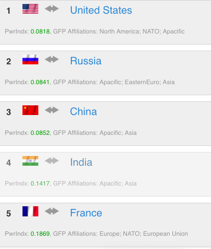Screen dimensions: 211x249
Task: Open the China country link
Action: (84, 111)
